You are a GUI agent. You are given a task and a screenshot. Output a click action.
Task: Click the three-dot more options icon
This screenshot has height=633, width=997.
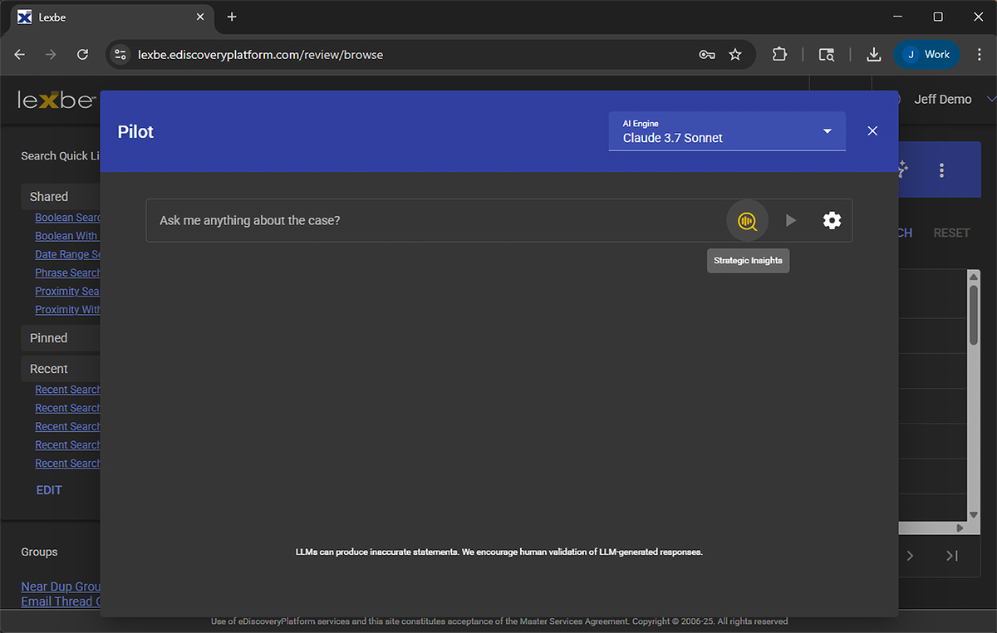pyautogui.click(x=941, y=170)
